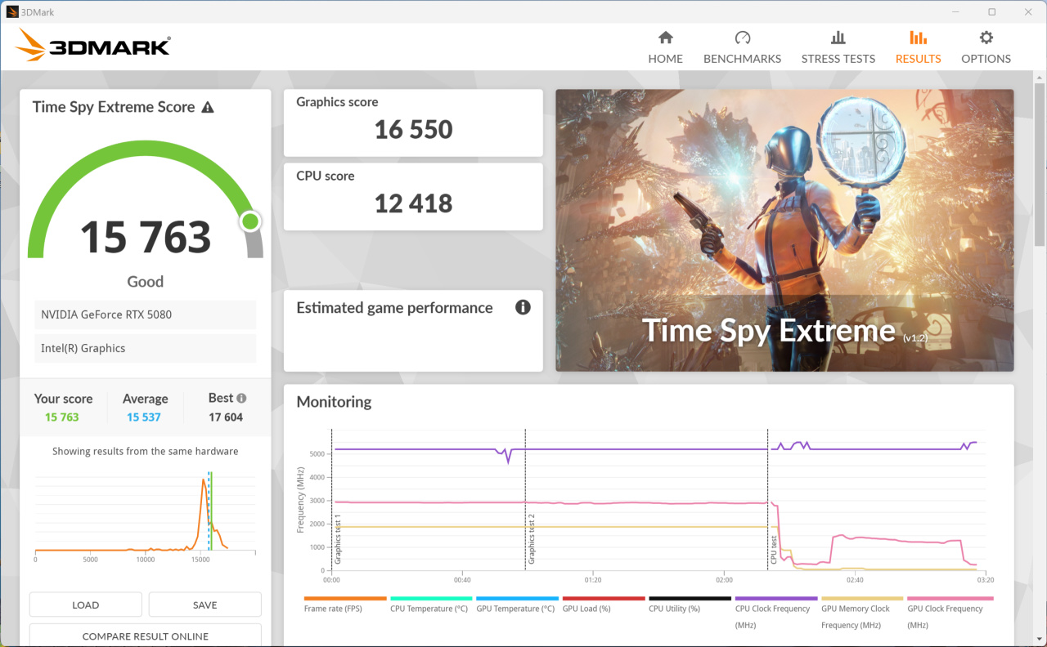
Task: Click the CPU score value 12 418
Action: point(413,203)
